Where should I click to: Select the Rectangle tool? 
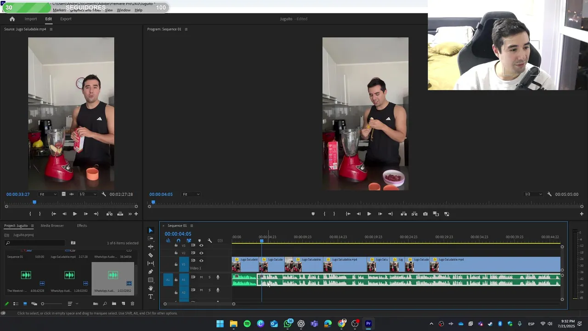click(x=151, y=280)
